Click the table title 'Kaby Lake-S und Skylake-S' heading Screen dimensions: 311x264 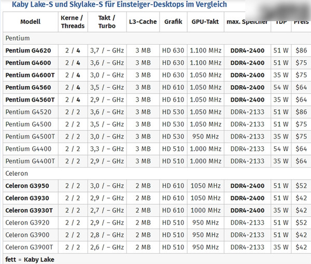tap(119, 4)
